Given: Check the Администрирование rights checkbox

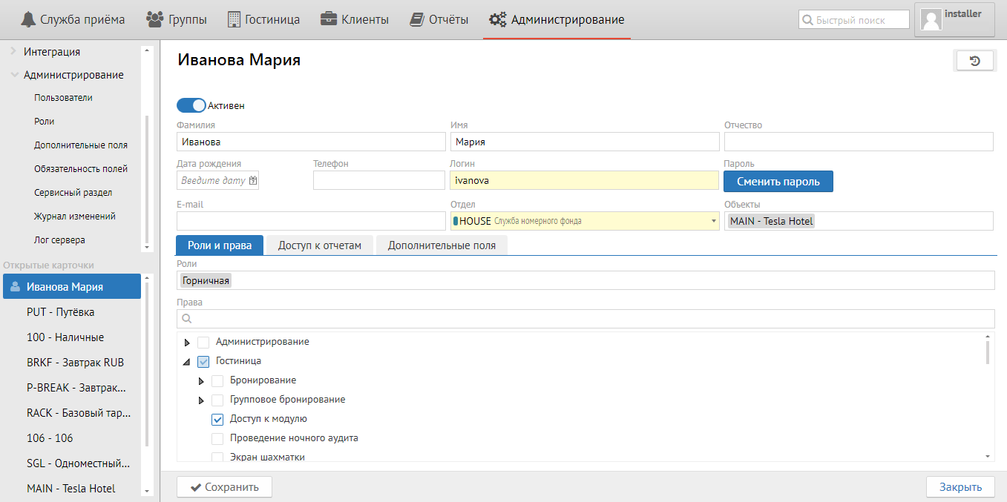Looking at the screenshot, I should point(203,342).
